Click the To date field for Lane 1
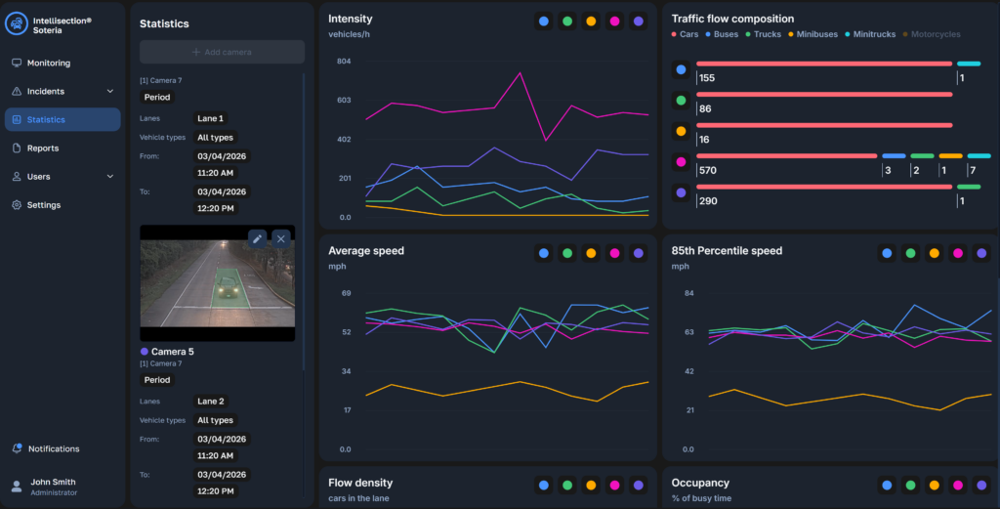1000x509 pixels. pos(222,191)
